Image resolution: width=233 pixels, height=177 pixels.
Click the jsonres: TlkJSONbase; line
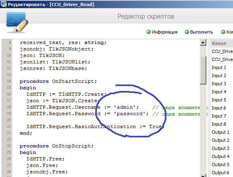tap(53, 68)
